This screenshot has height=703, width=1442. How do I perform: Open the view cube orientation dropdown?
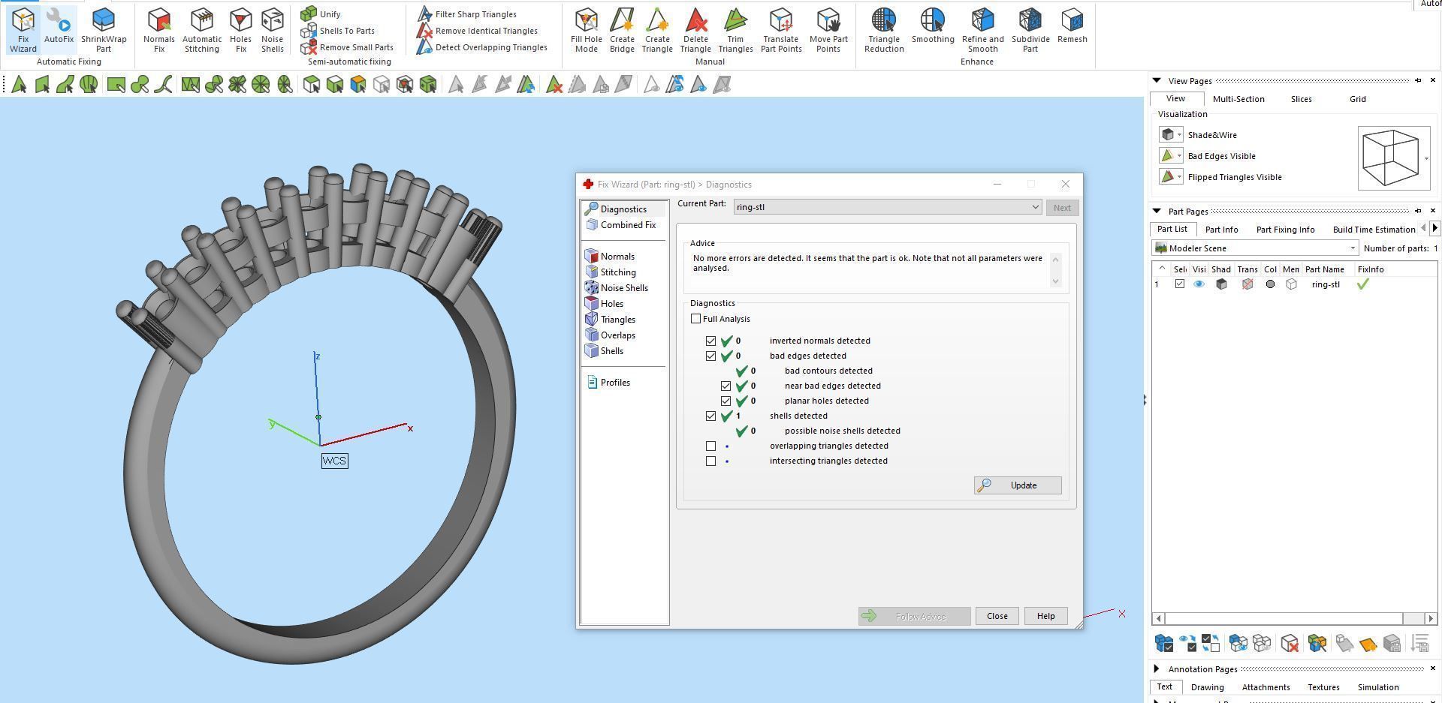click(x=1426, y=158)
